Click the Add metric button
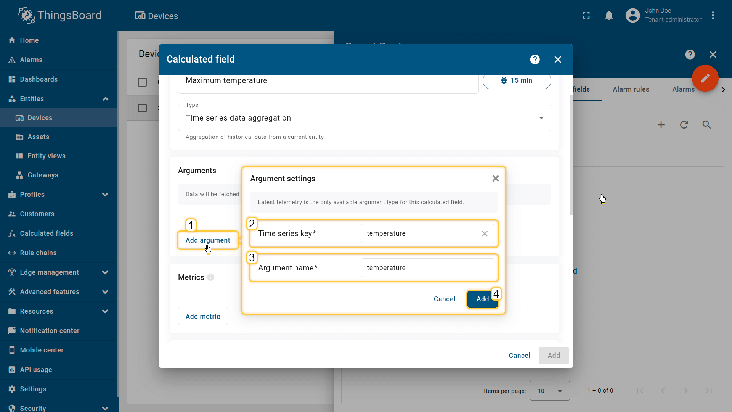732x412 pixels. (203, 317)
